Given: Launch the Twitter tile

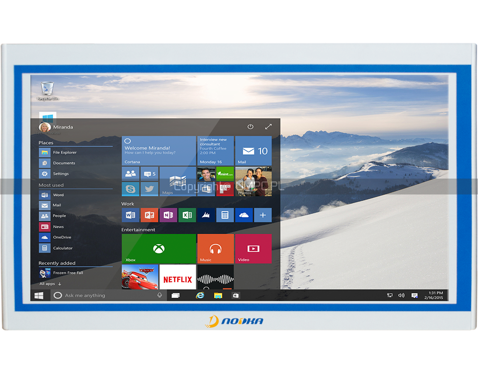Looking at the screenshot, I should tap(149, 189).
